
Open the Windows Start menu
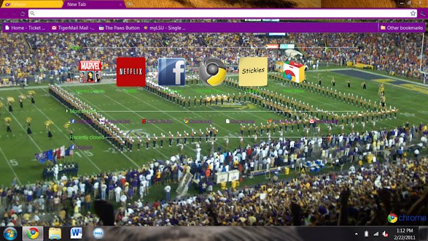[x=11, y=234]
